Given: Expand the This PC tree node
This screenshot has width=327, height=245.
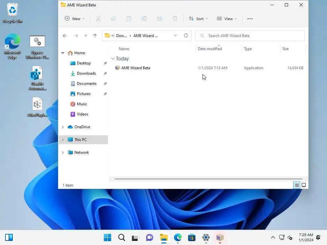Looking at the screenshot, I should pyautogui.click(x=63, y=140).
